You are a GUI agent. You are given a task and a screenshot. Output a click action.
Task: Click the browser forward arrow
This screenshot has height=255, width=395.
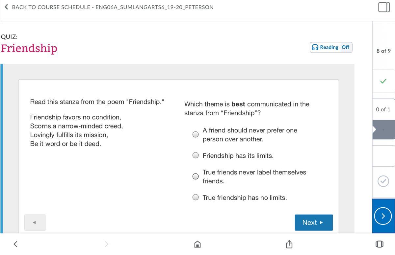click(106, 244)
